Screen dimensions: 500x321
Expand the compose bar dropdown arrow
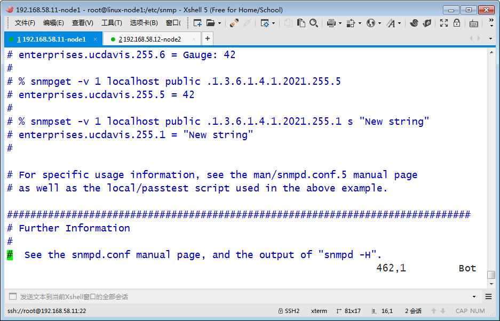(474, 297)
